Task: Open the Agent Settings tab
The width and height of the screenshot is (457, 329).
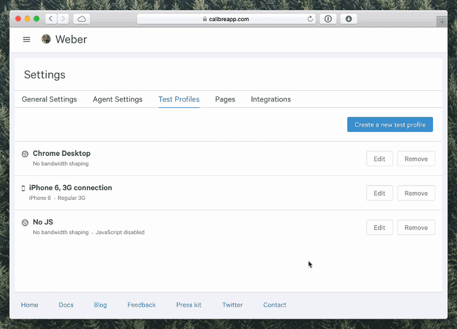Action: tap(118, 99)
